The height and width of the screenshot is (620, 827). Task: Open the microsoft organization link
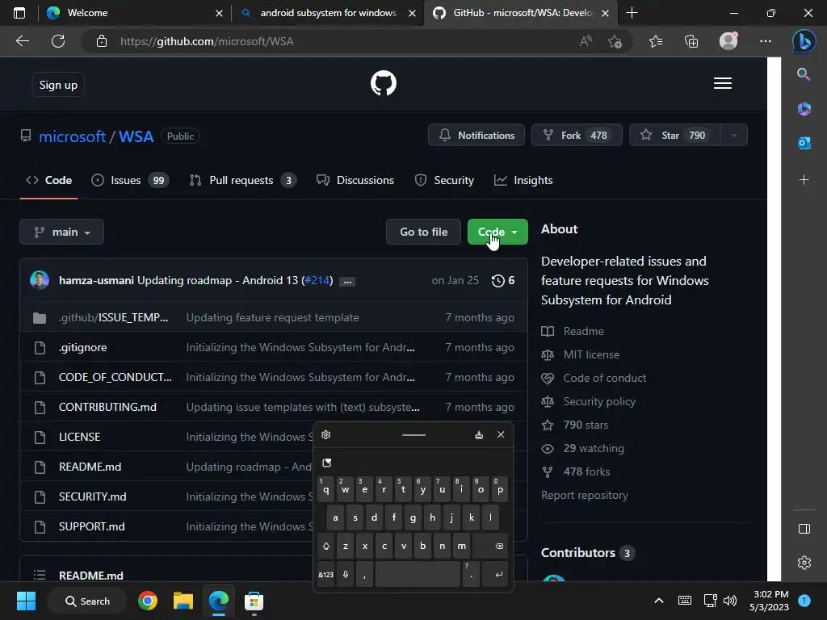pos(72,136)
